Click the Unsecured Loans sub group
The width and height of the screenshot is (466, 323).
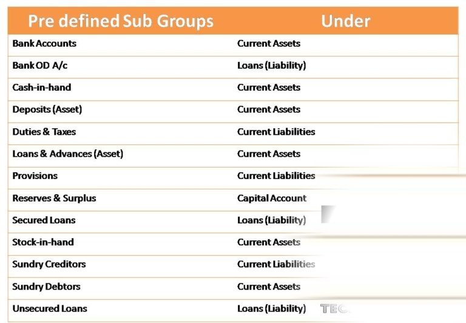tap(50, 308)
